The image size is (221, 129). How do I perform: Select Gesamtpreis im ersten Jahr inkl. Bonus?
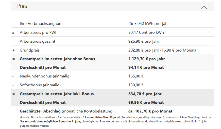(x=57, y=94)
